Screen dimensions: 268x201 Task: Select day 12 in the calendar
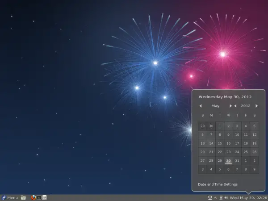click(x=254, y=135)
